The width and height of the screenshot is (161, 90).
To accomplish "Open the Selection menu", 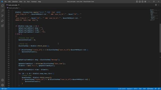I will pos(15,2).
